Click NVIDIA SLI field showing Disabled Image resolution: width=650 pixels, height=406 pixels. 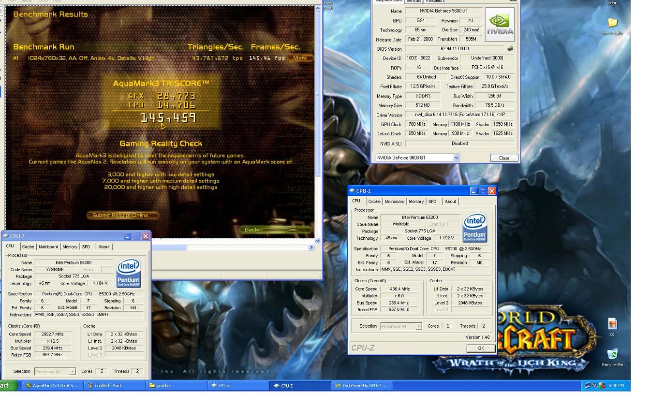click(x=459, y=143)
